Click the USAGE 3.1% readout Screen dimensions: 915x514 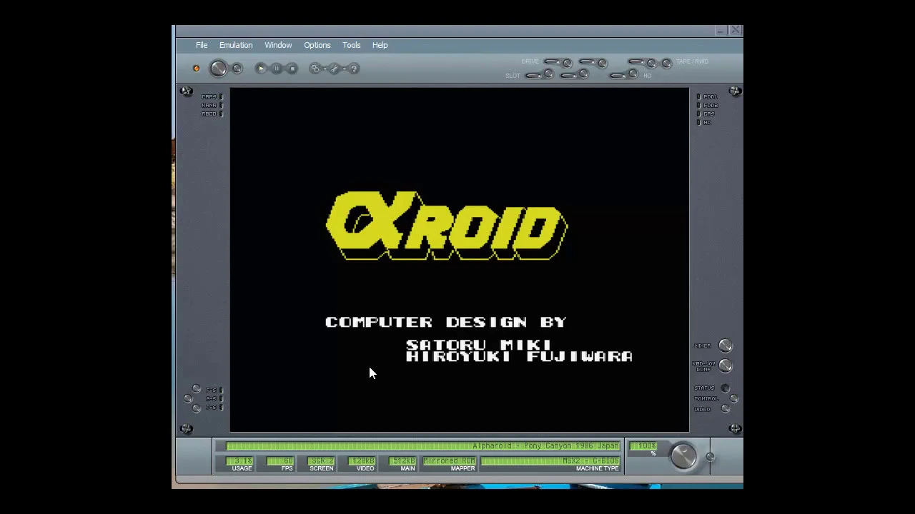tap(239, 461)
